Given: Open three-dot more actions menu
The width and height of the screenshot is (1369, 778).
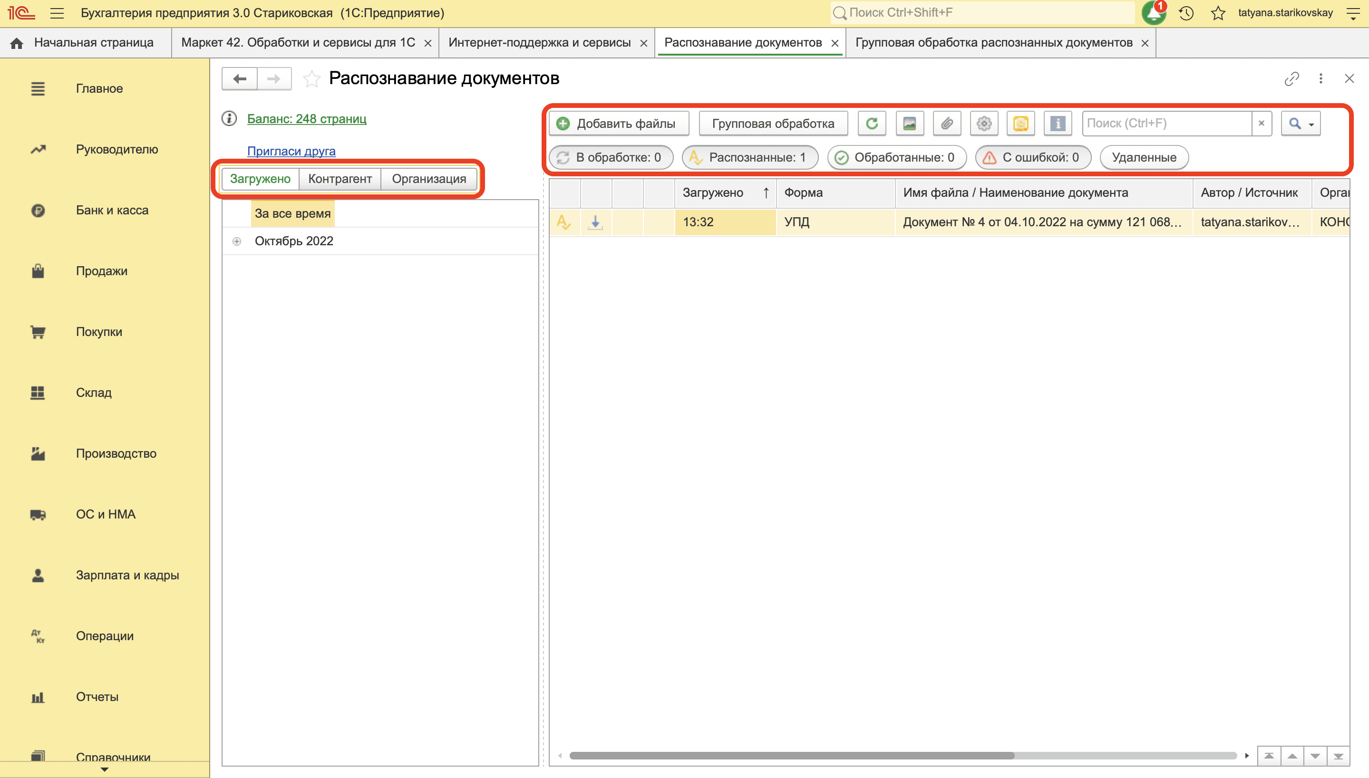Looking at the screenshot, I should point(1321,78).
